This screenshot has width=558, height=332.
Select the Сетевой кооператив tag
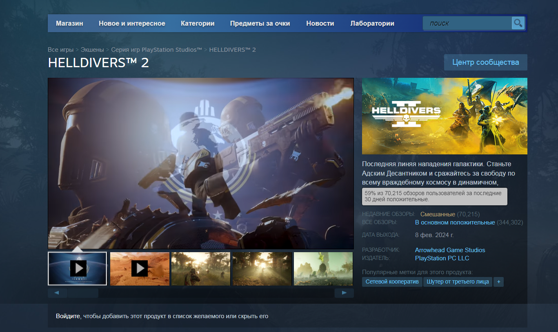[392, 281]
